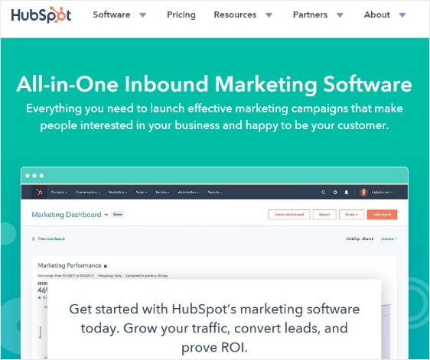Image resolution: width=430 pixels, height=360 pixels.
Task: Open Sales menu in dashboard navbar
Action: (142, 193)
